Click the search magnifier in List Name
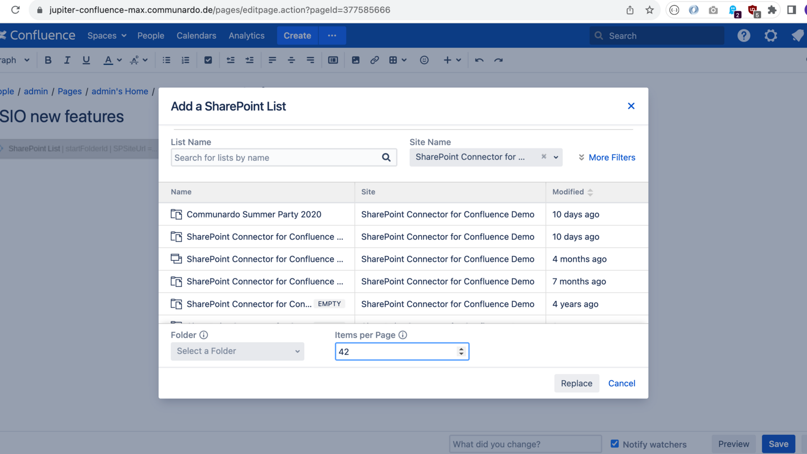The height and width of the screenshot is (454, 807). tap(386, 157)
